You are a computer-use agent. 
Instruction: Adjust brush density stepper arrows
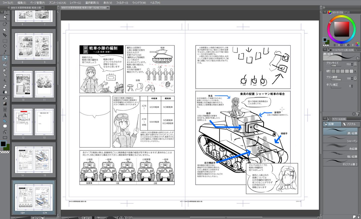pos(352,79)
